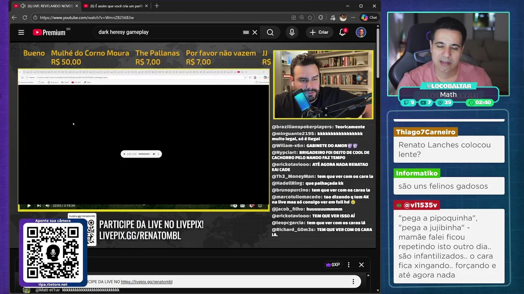This screenshot has width=524, height=294.
Task: Click the tipa.rbstore.net QR code
Action: [x=53, y=253]
